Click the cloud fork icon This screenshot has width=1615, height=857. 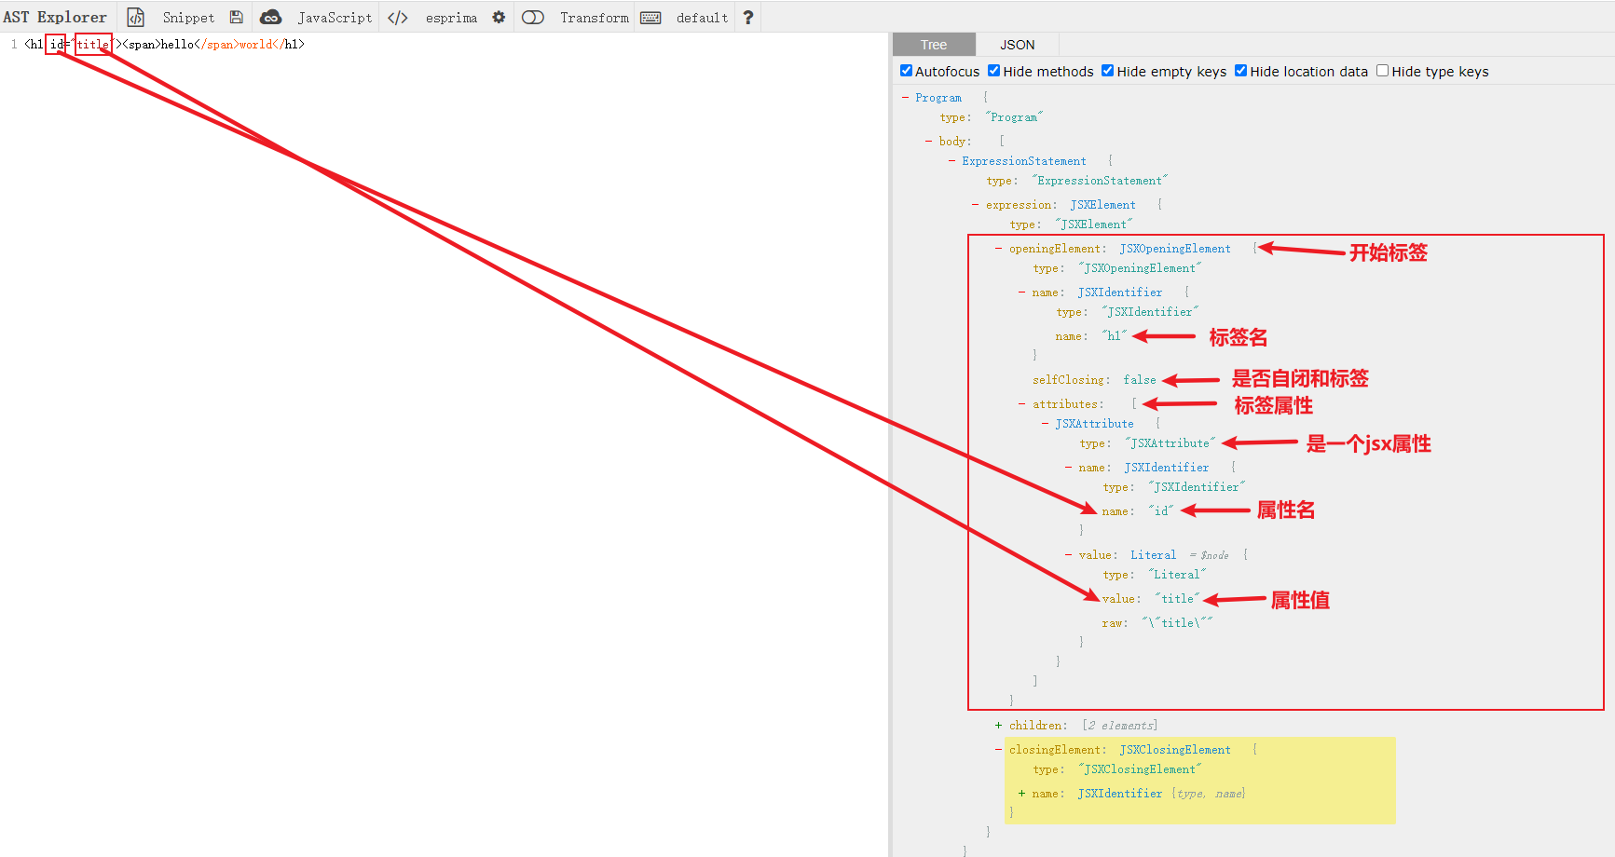coord(270,17)
